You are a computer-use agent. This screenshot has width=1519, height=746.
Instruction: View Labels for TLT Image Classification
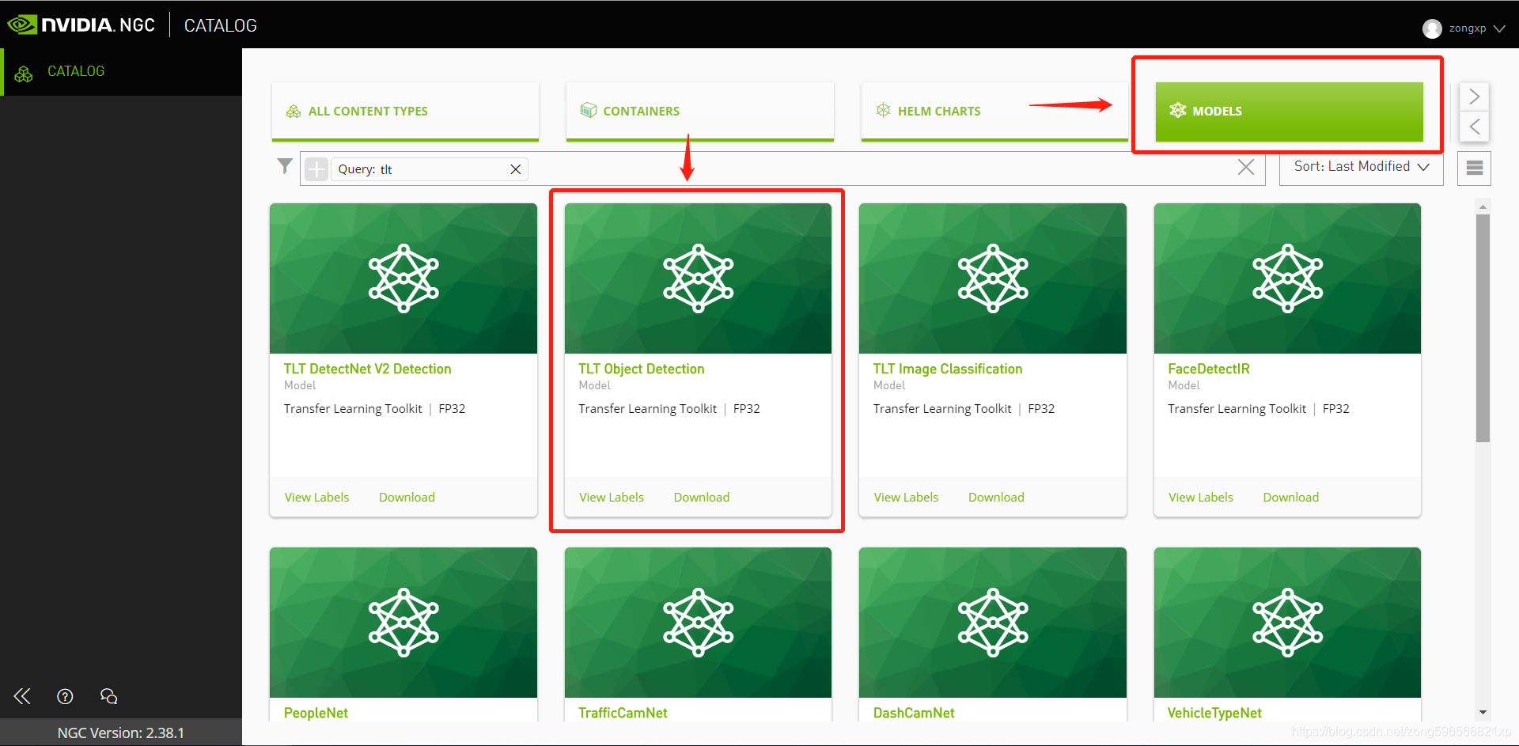906,498
